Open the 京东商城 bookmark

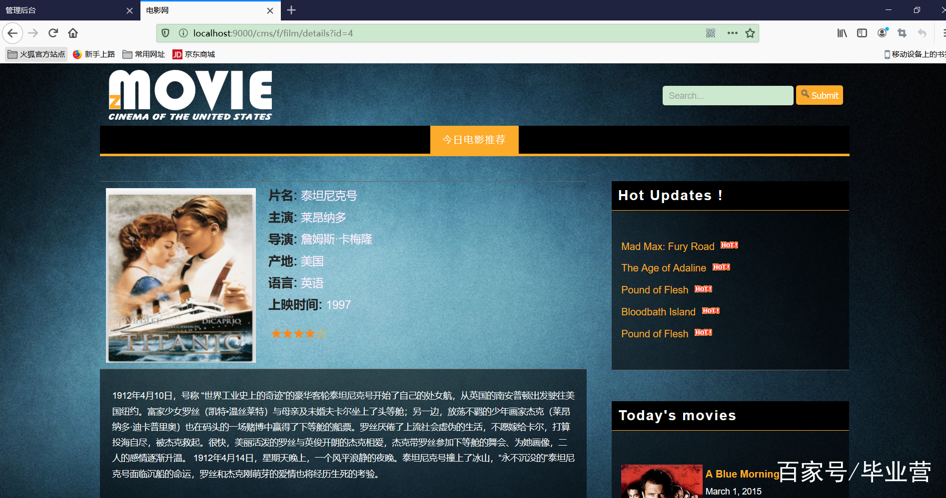tap(194, 54)
